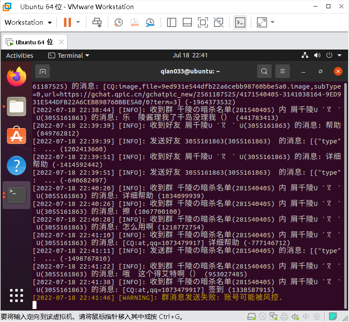Click the greyed speaker status icon
This screenshot has width=349, height=322.
click(306, 316)
